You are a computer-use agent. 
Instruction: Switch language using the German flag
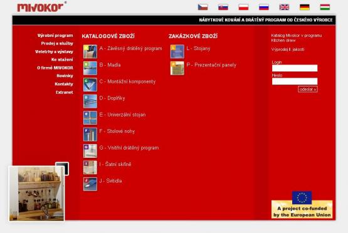[x=305, y=7]
